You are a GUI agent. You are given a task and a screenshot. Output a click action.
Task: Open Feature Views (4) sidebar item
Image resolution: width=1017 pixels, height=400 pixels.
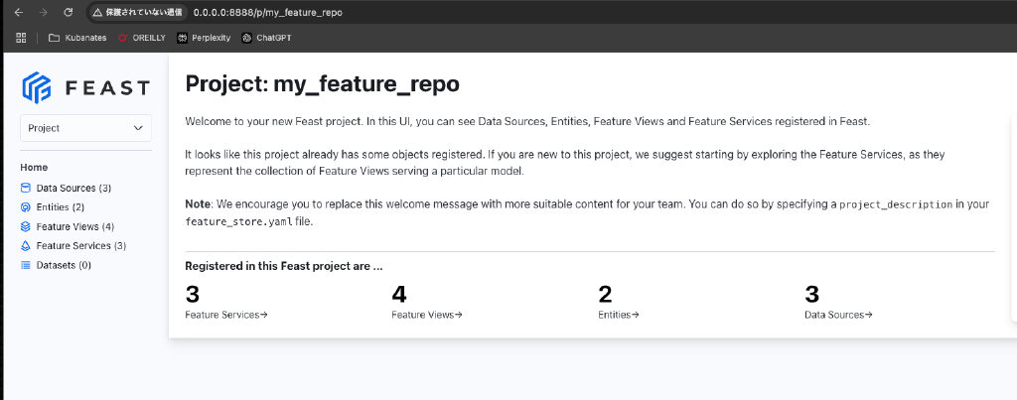tap(74, 226)
